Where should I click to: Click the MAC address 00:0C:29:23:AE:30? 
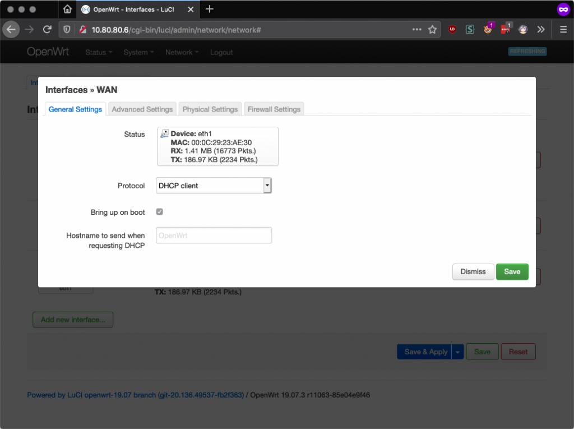(x=221, y=142)
